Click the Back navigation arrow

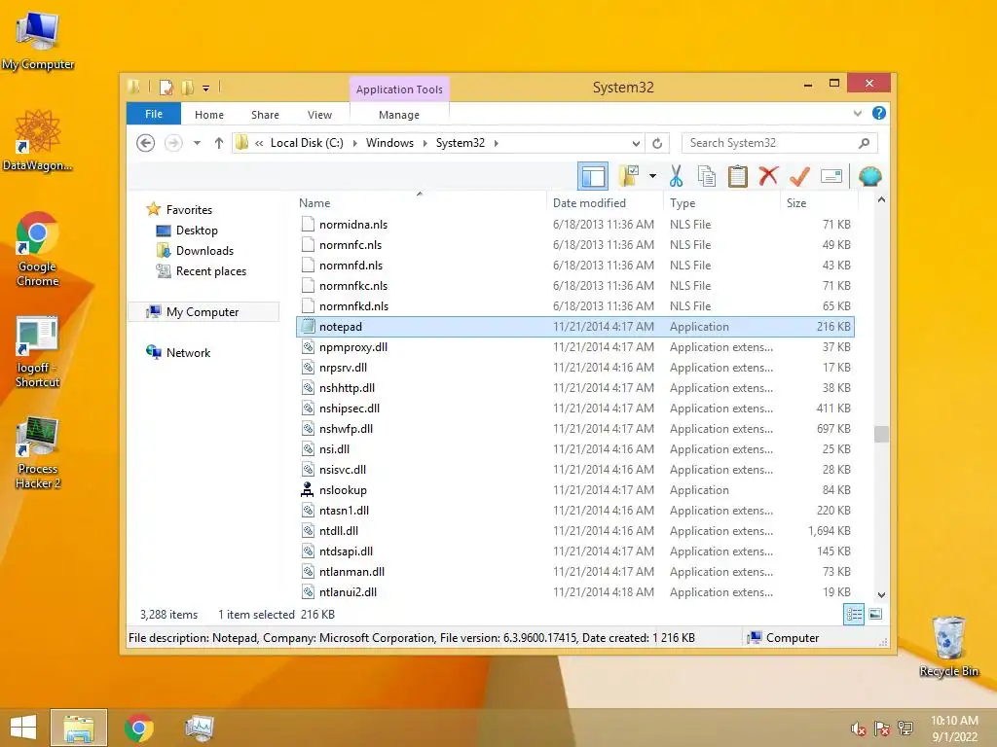[x=146, y=143]
